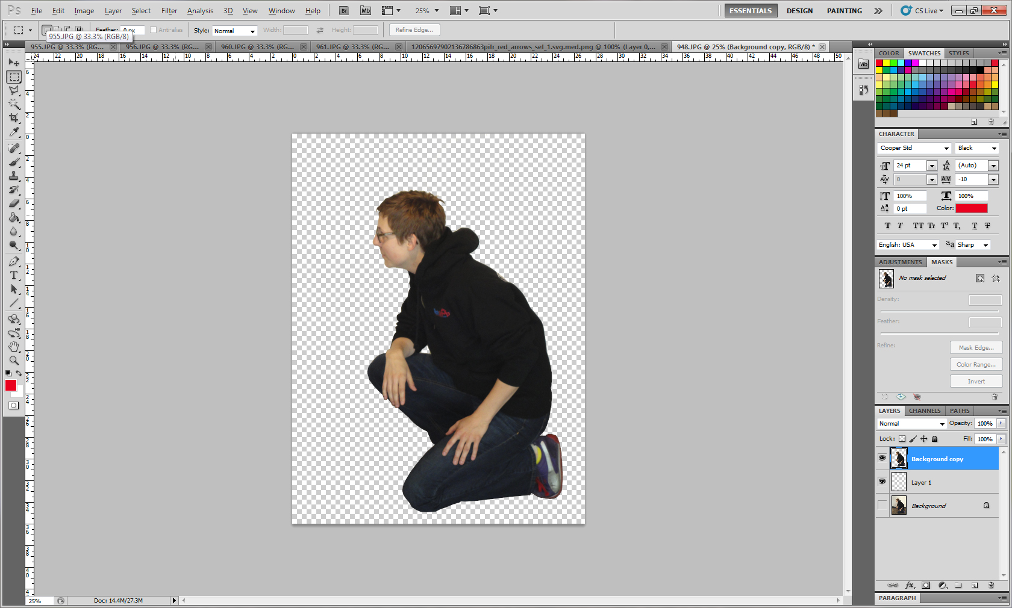The height and width of the screenshot is (608, 1012).
Task: Click the red foreground color swatch
Action: pos(11,385)
